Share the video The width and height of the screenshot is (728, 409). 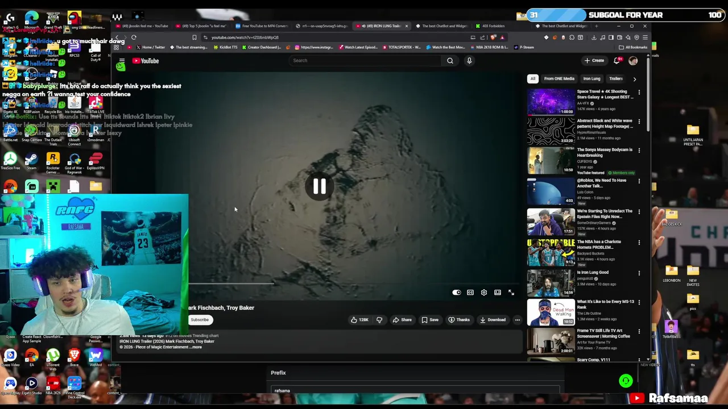coord(402,320)
